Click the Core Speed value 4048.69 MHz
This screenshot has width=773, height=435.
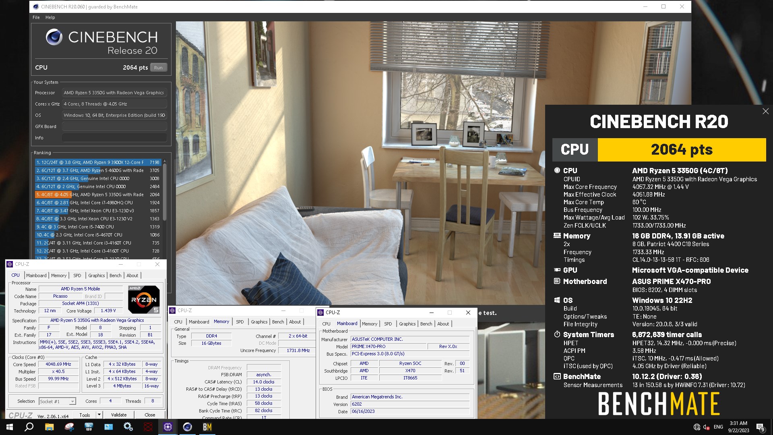(58, 364)
